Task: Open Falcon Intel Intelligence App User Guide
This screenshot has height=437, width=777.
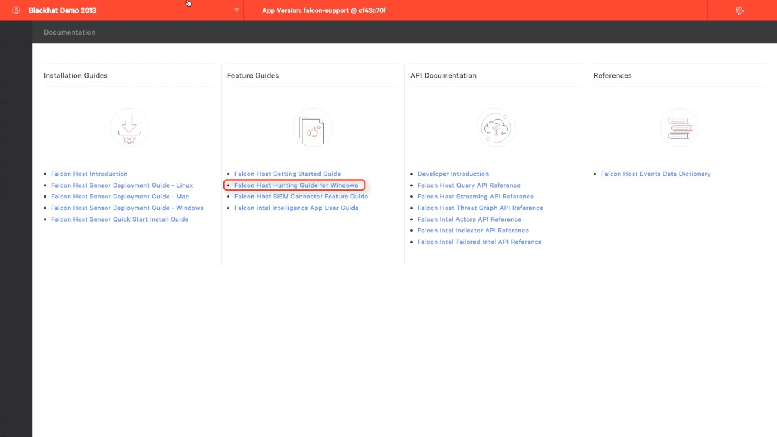Action: click(296, 208)
